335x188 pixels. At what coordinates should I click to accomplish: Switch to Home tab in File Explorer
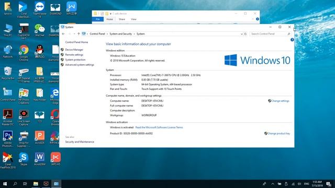[x=109, y=19]
